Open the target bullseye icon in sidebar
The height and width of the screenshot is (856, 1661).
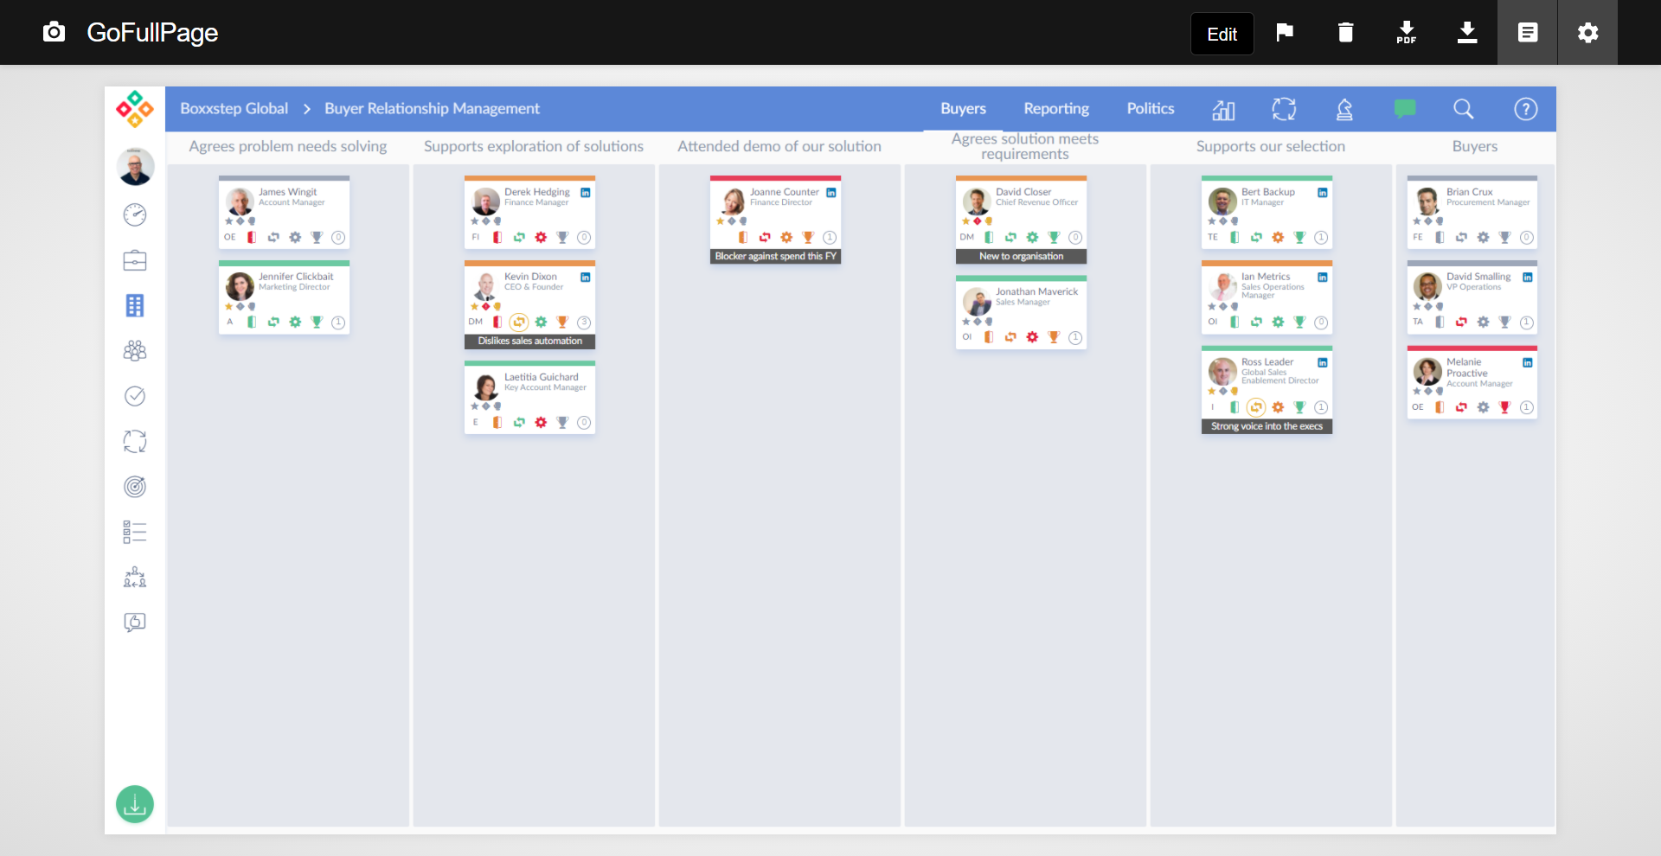pos(135,487)
